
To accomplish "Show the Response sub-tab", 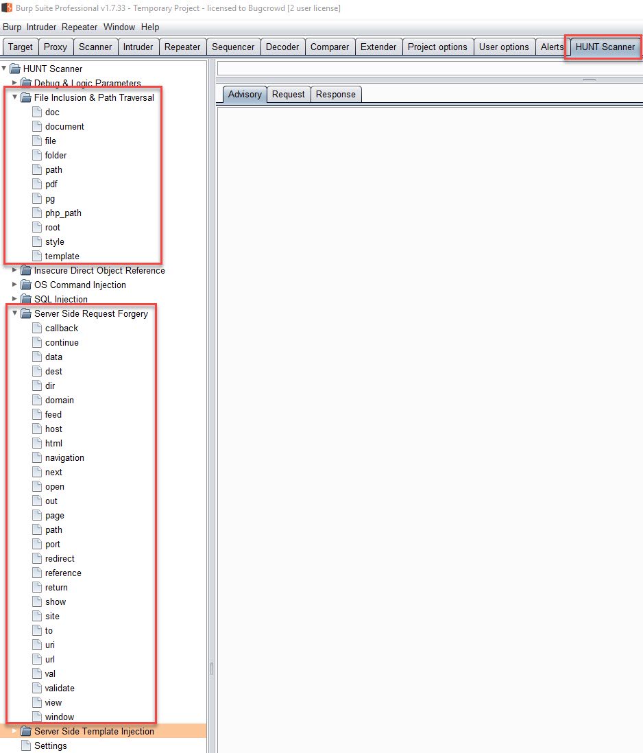I will pos(336,94).
